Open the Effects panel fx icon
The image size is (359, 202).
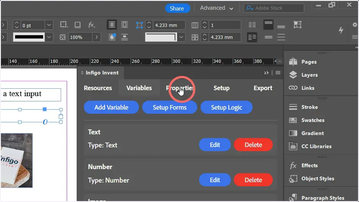click(293, 165)
